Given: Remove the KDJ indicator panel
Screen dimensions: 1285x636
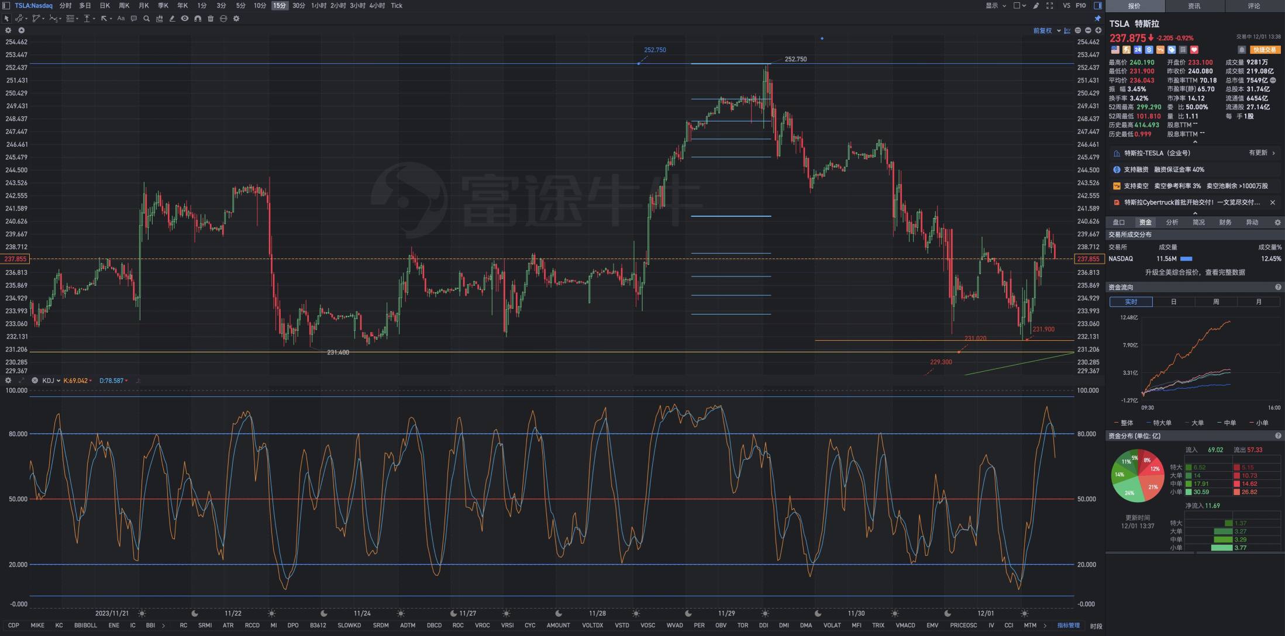Looking at the screenshot, I should [35, 381].
